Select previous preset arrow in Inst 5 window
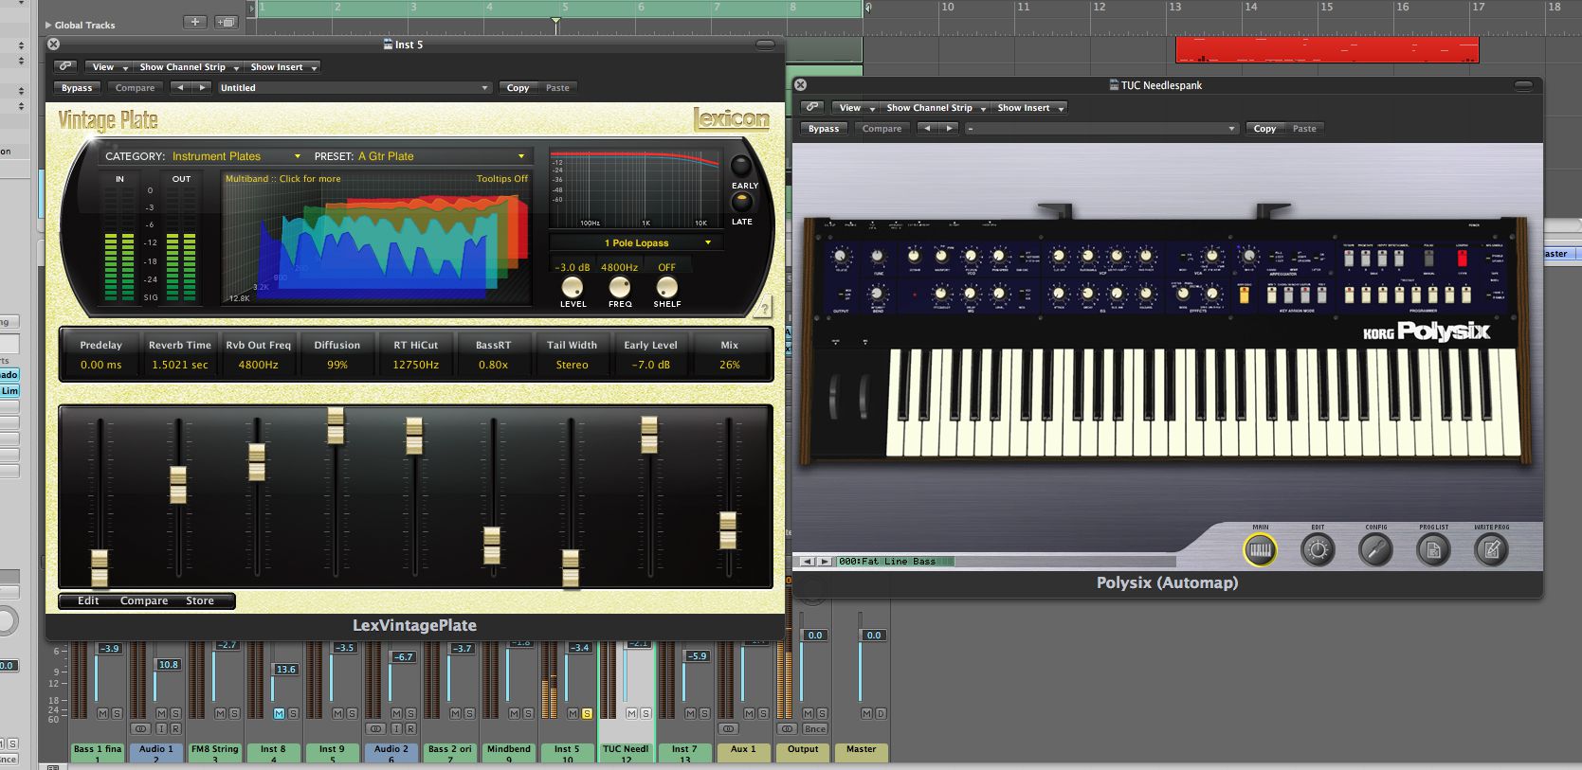Viewport: 1582px width, 770px height. [180, 88]
